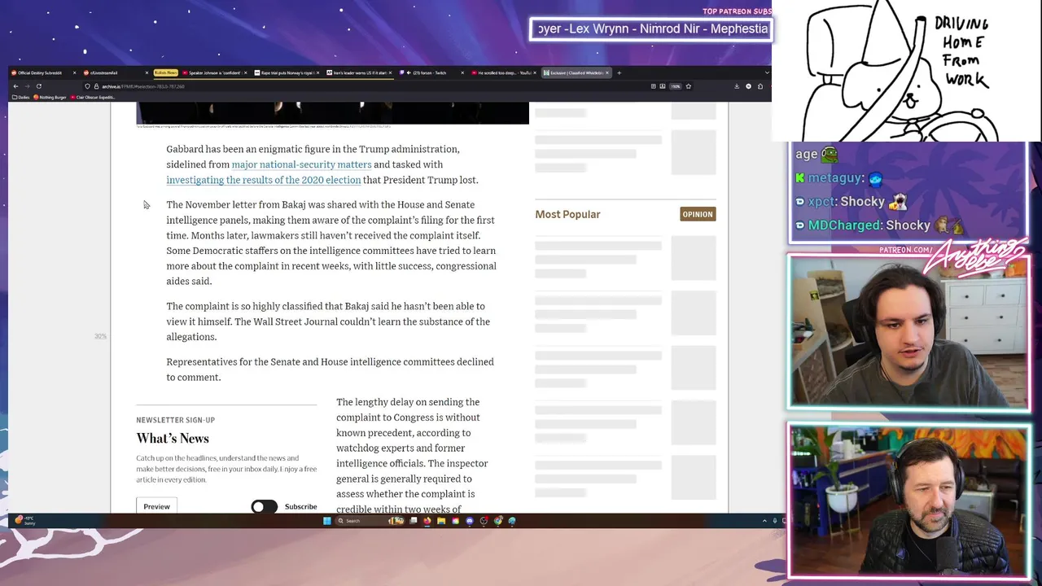Click the Windows taskbar Search box

coord(370,521)
